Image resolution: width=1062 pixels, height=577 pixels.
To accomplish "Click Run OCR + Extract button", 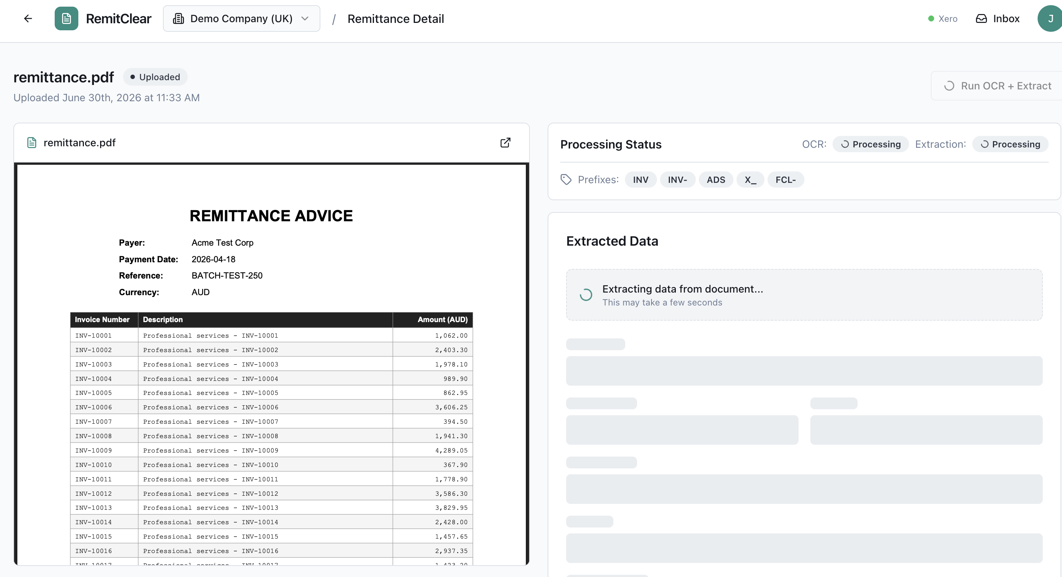I will pos(997,86).
